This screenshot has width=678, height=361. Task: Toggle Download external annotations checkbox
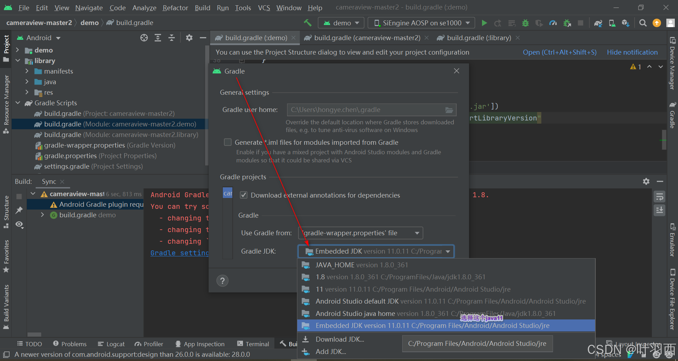(x=244, y=195)
